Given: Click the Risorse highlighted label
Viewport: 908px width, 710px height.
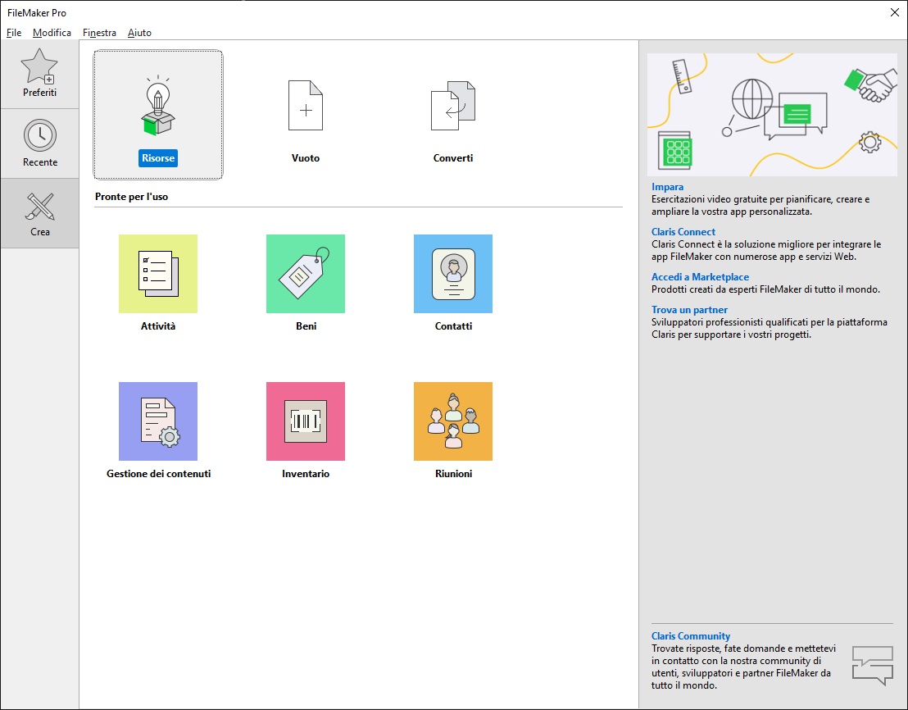Looking at the screenshot, I should click(x=158, y=158).
